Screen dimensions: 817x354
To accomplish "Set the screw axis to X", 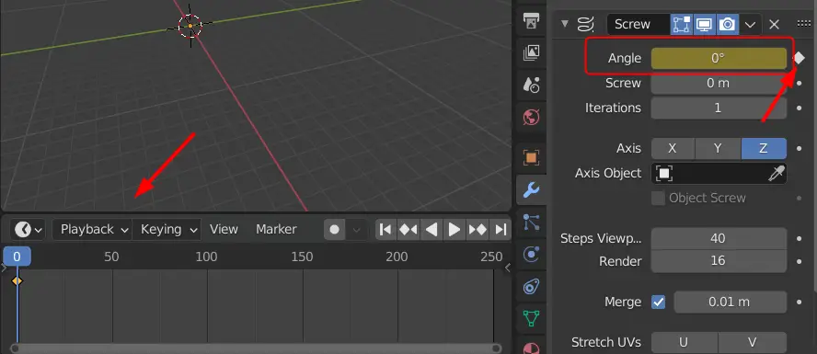I will [673, 149].
